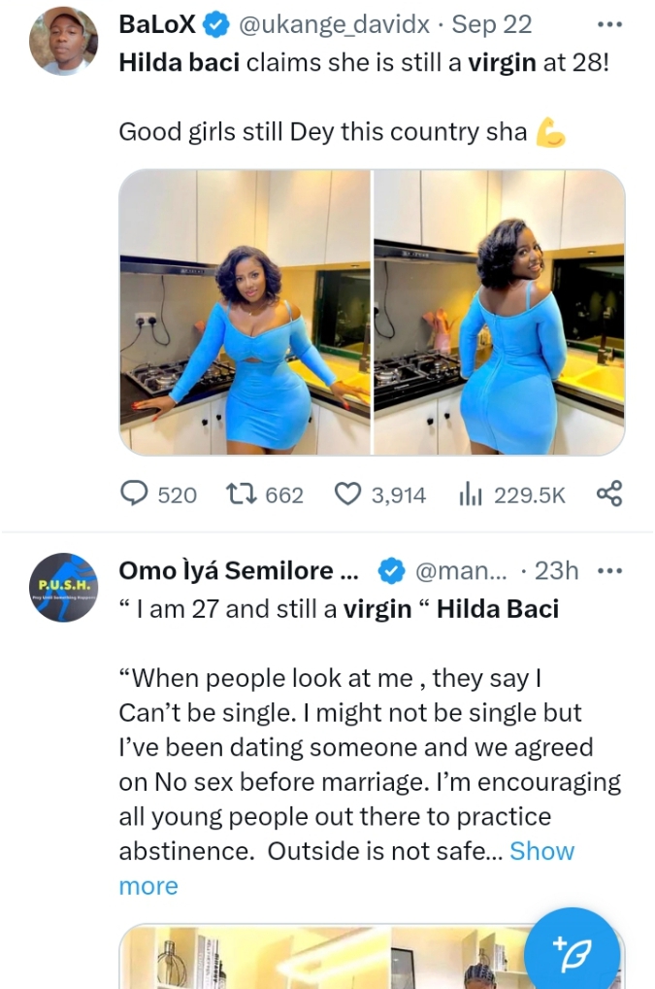Click Omo Ìyá Semilore's verified badge
Image resolution: width=655 pixels, height=989 pixels.
tap(389, 571)
